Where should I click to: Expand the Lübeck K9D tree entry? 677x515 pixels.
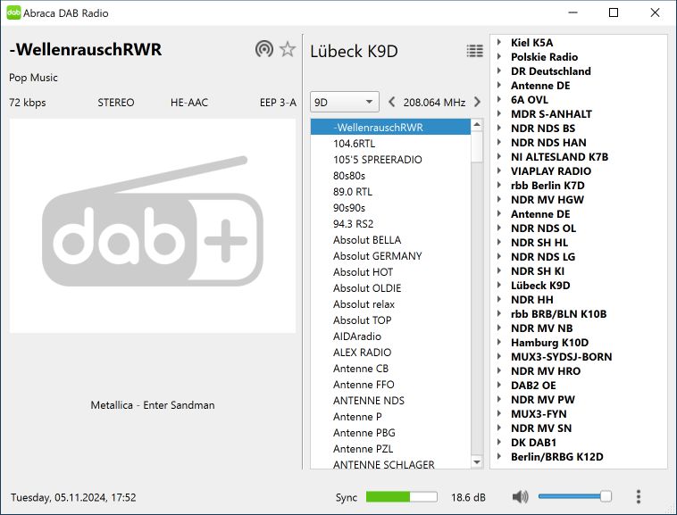coord(499,286)
